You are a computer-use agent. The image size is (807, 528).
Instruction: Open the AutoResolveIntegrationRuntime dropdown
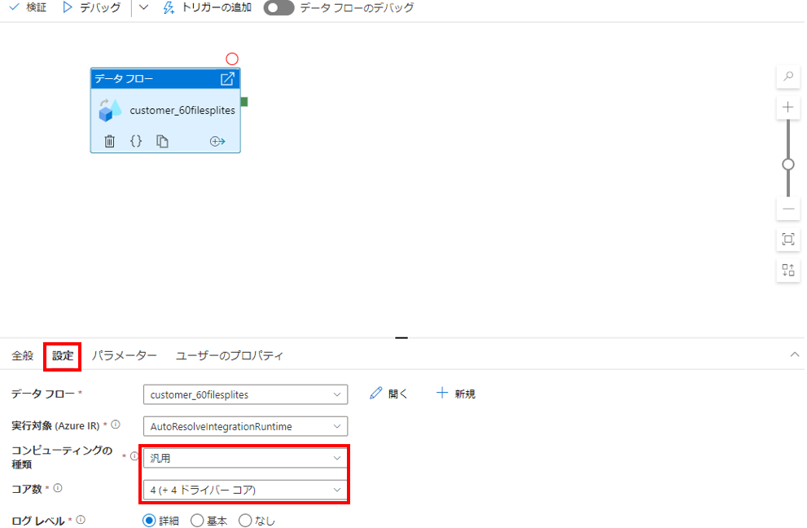pos(245,426)
